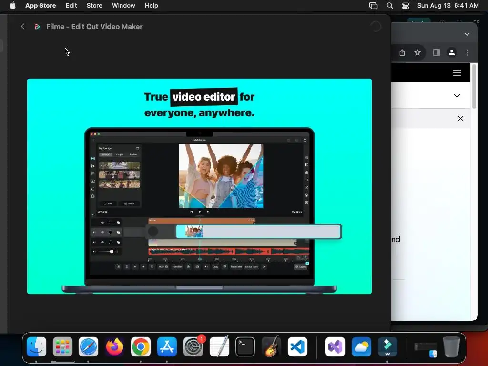Click the Chrome page vertical scrollbar
Screen dimensions: 488x366
click(x=474, y=87)
